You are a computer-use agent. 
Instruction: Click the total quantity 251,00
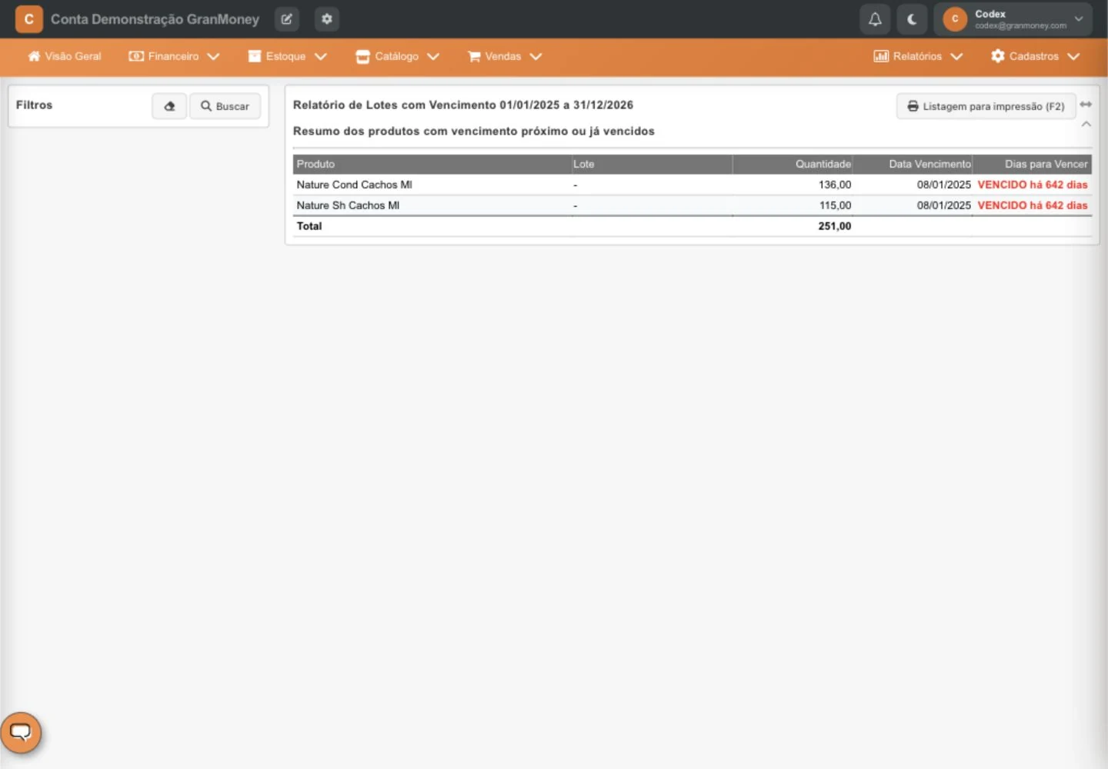835,226
